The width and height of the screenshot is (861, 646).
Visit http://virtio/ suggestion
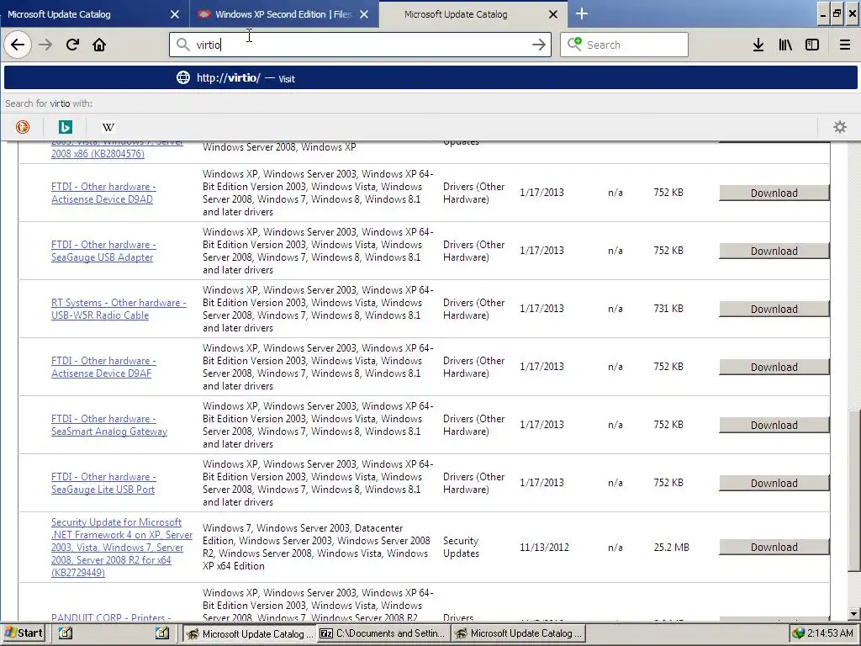pos(430,78)
